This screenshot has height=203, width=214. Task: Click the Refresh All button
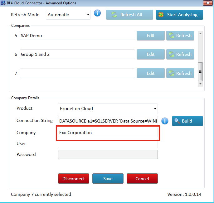[129, 15]
